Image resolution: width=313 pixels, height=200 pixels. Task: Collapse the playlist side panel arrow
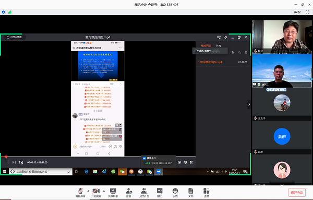click(x=249, y=104)
